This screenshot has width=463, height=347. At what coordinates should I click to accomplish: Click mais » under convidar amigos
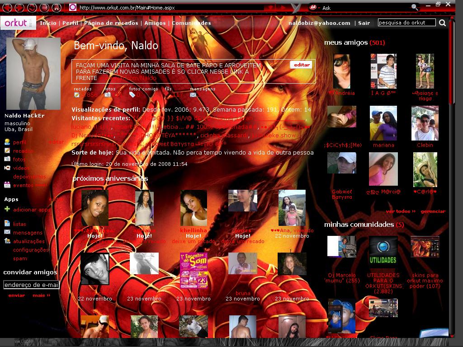[x=41, y=295]
